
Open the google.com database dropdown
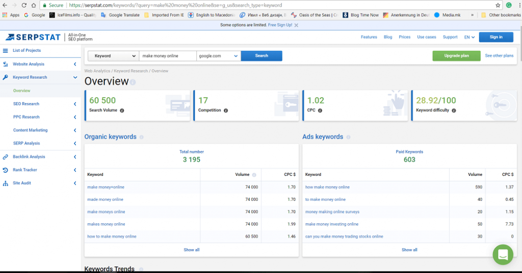218,56
